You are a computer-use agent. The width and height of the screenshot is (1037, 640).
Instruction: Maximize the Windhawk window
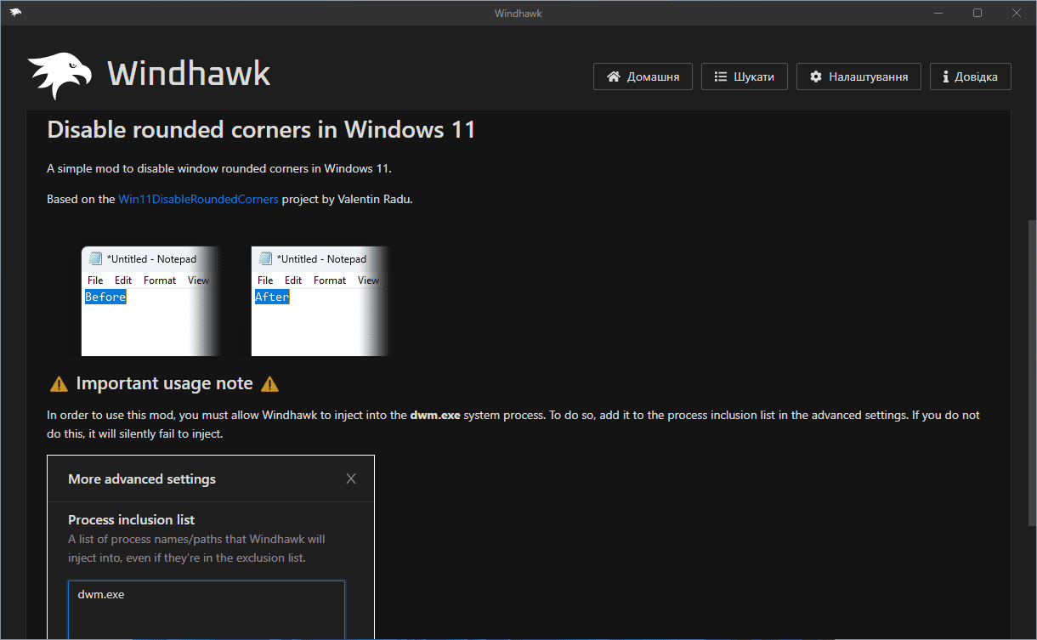[x=977, y=13]
